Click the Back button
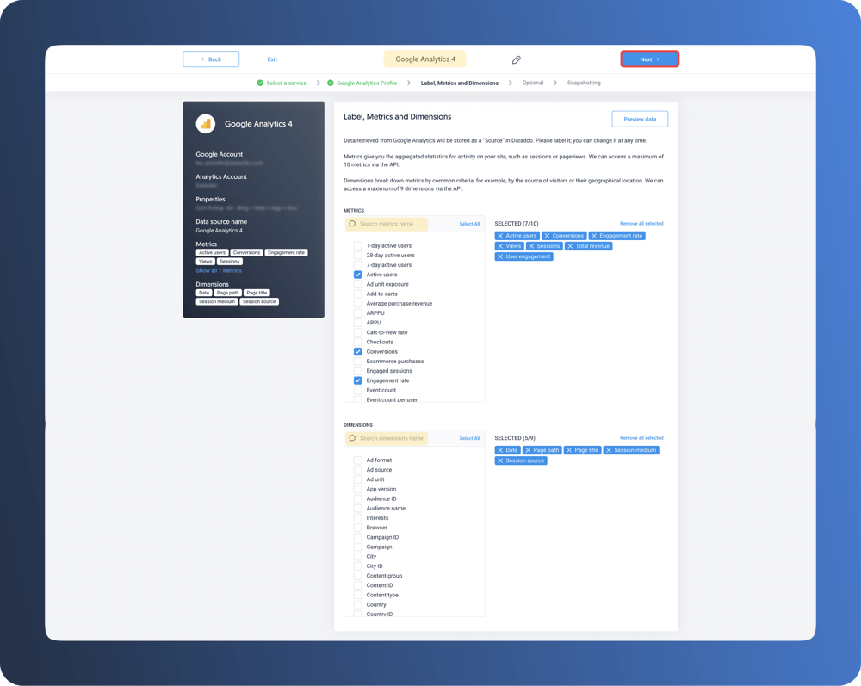This screenshot has height=686, width=861. (211, 59)
